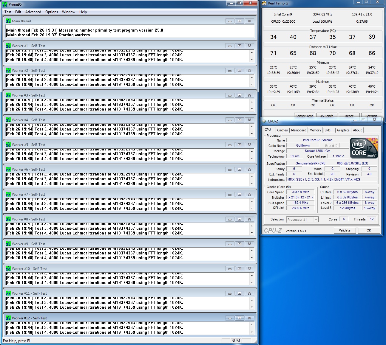Viewport: 386px width, 345px height.
Task: Click the 3347.62 MHz reading in Real Temp
Action: point(322,14)
